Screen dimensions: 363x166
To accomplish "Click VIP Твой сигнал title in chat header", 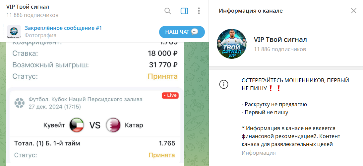I will pos(28,7).
